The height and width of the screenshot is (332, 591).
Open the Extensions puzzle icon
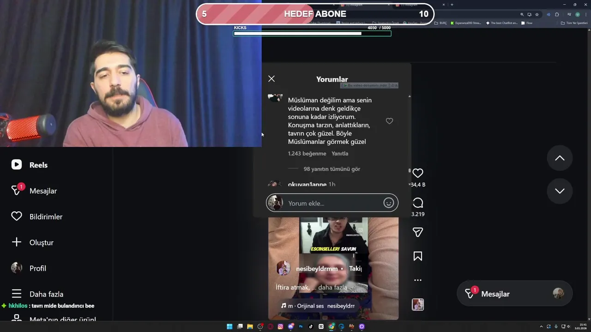click(x=557, y=15)
